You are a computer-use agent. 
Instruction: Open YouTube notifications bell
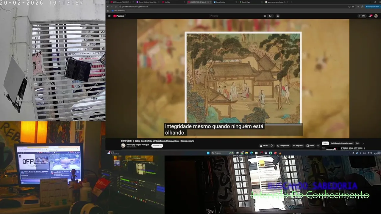click(370, 16)
